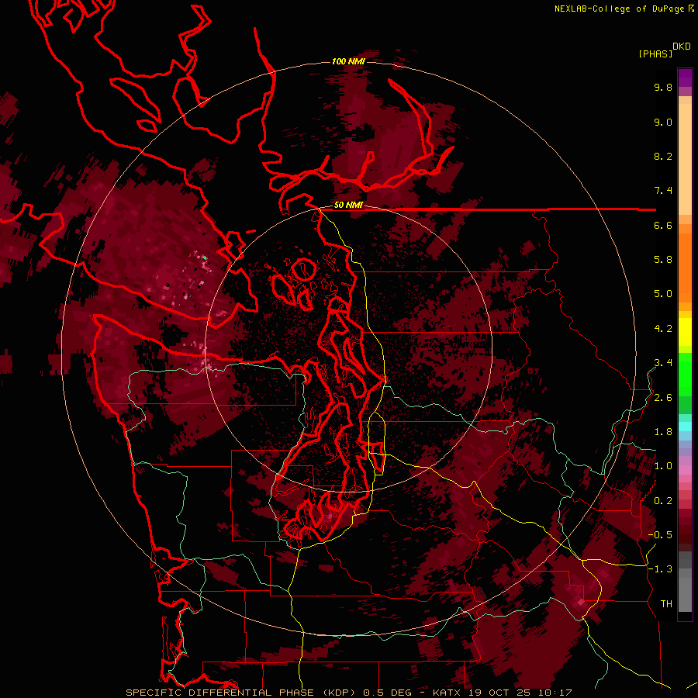Click the 50 NMI range ring label

(x=348, y=206)
